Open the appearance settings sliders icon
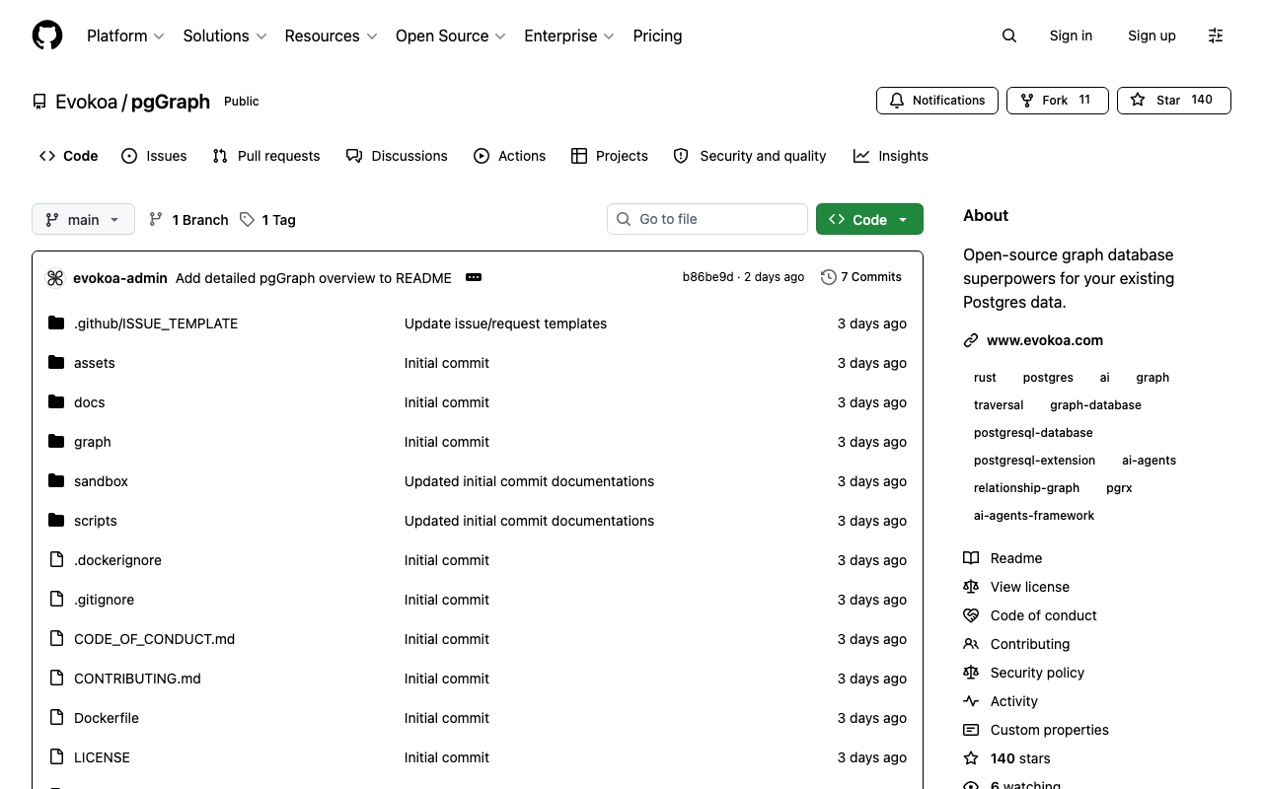The height and width of the screenshot is (789, 1263). [1216, 36]
